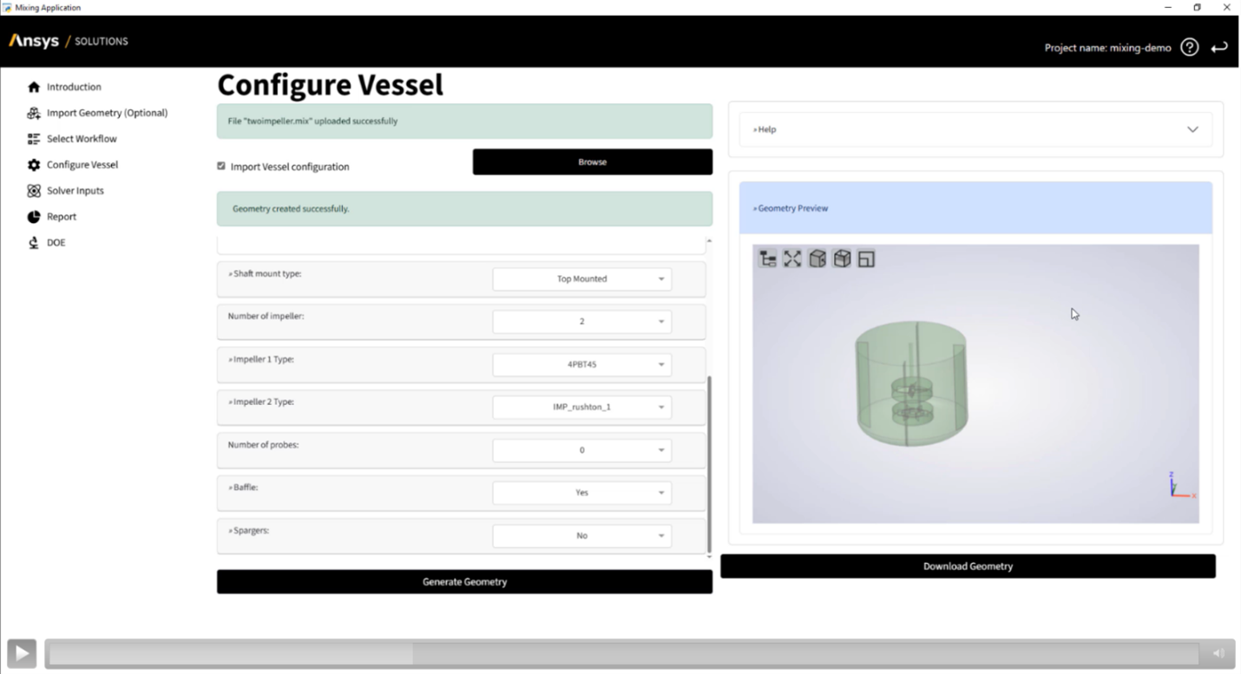Click the video progress bar
The image size is (1241, 674).
coord(622,653)
